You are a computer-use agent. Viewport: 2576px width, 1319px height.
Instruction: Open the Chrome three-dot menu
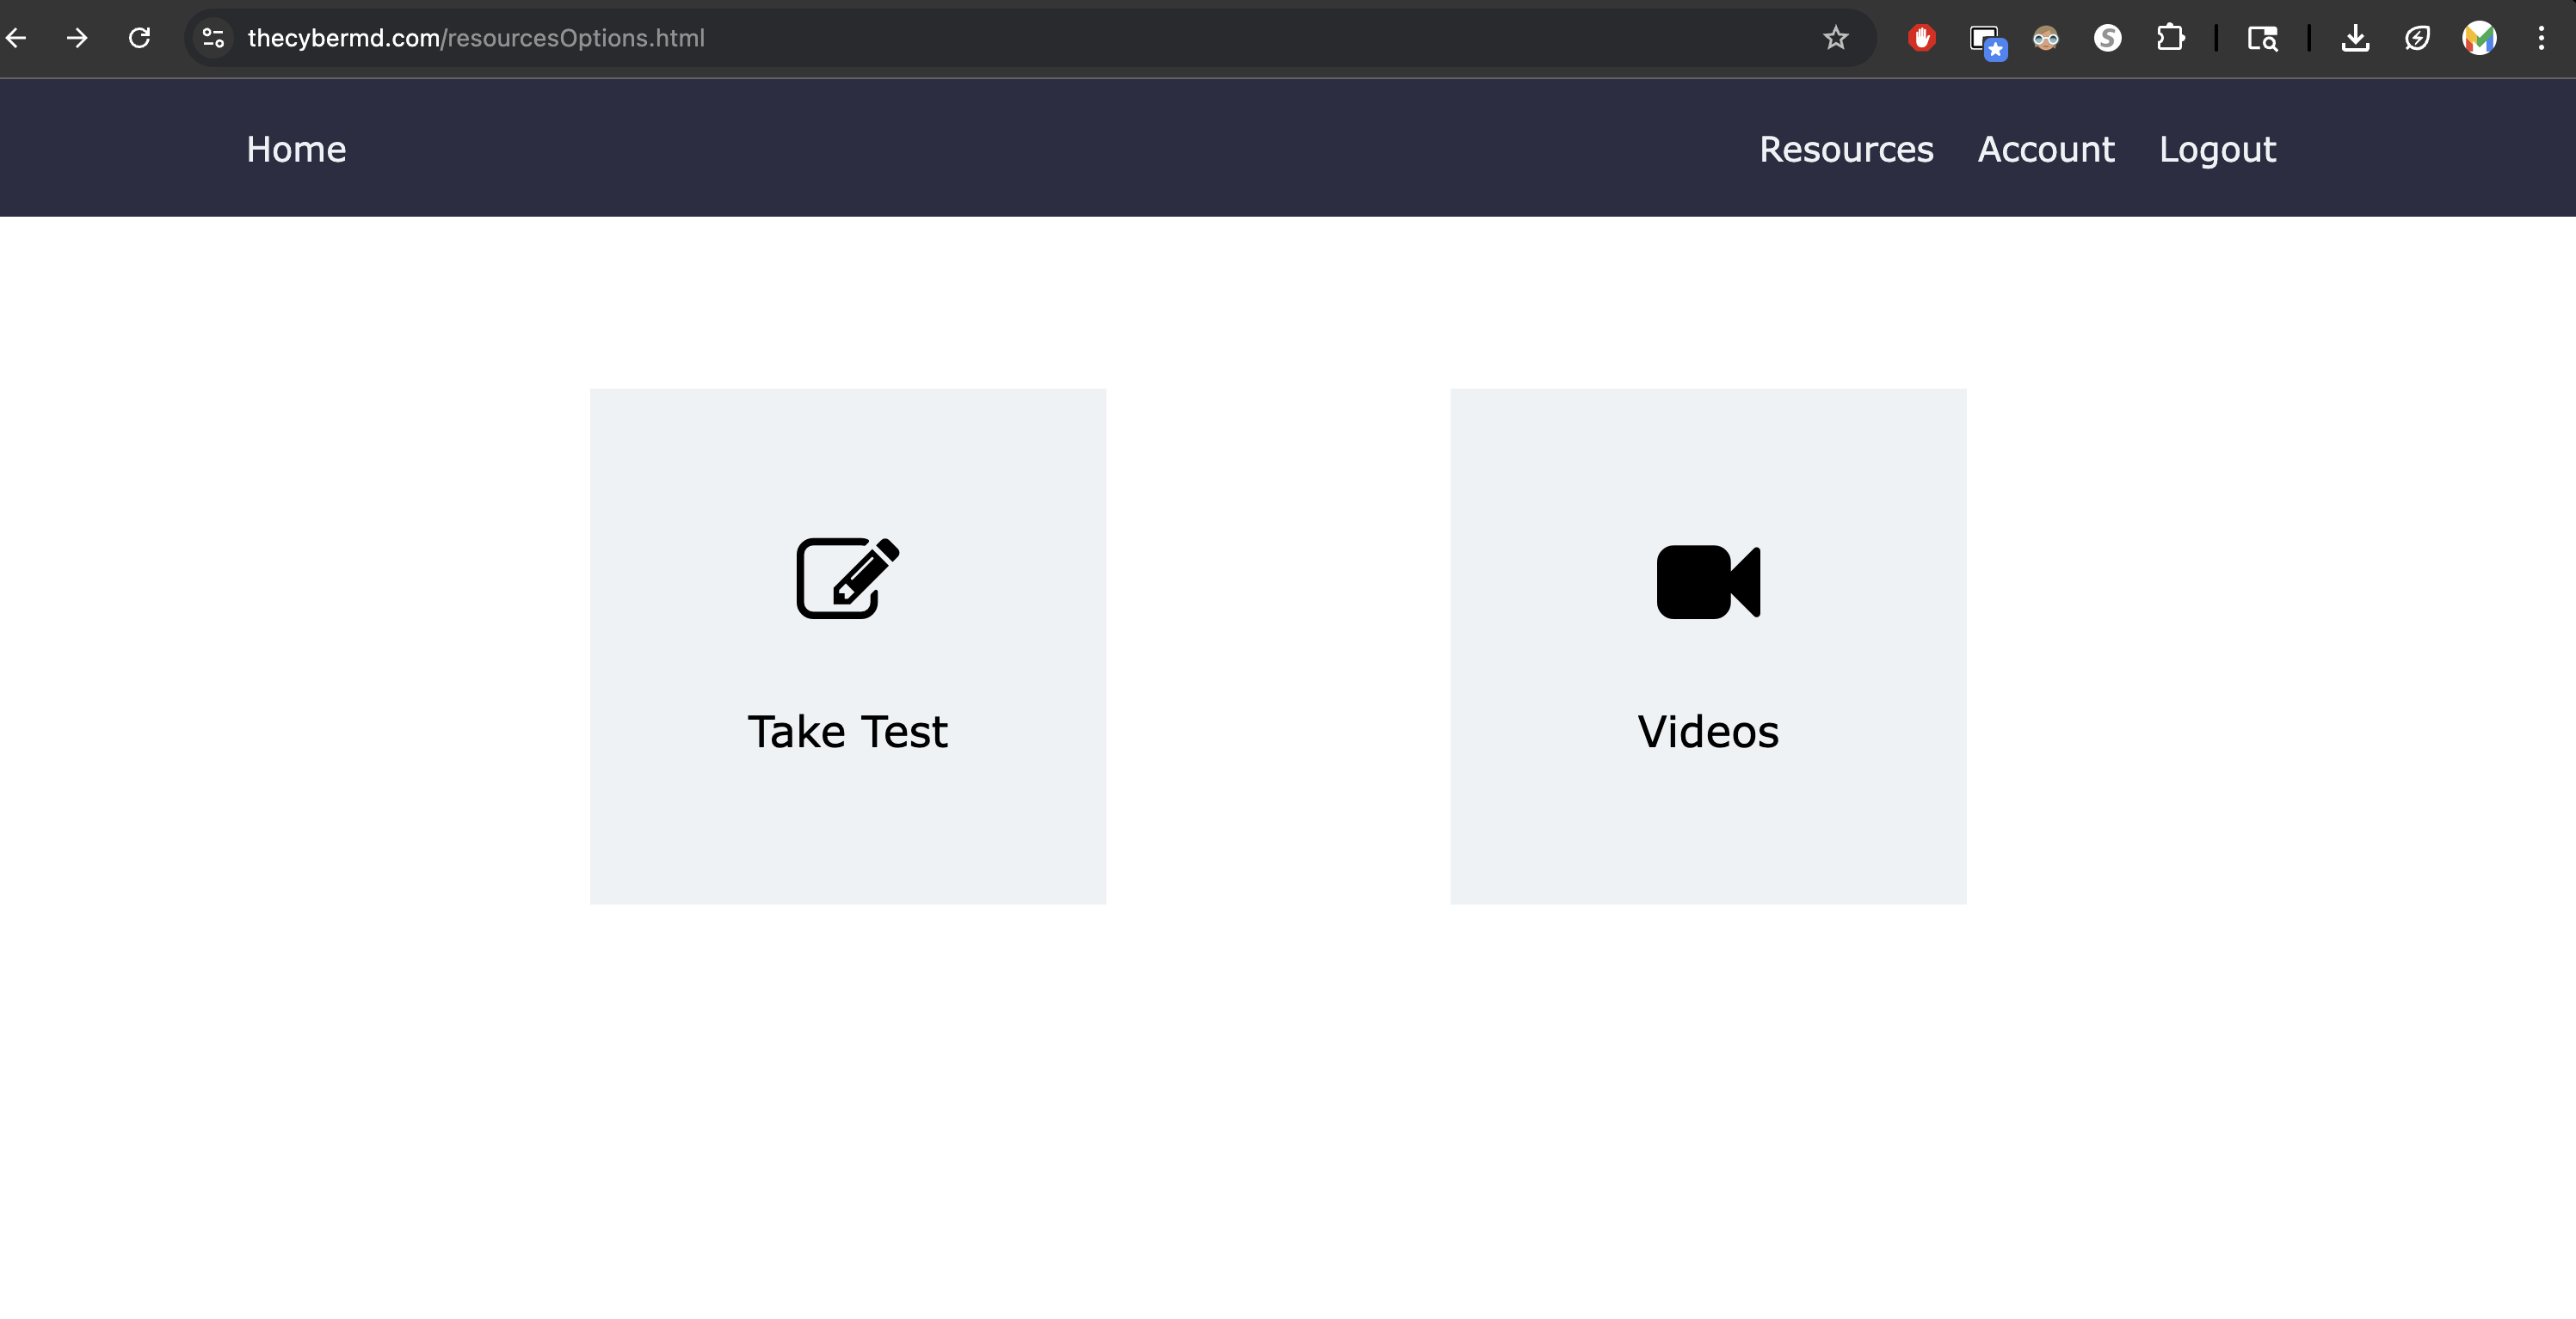pos(2540,38)
